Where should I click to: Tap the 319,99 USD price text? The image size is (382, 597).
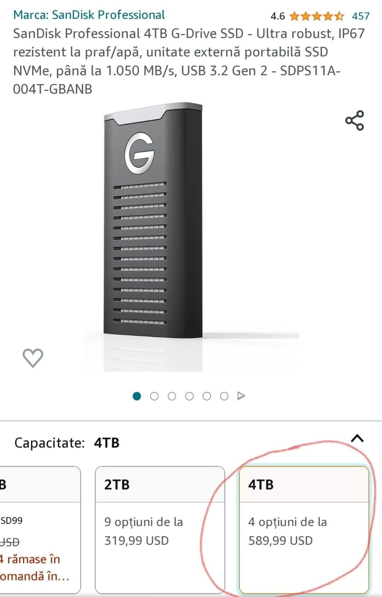tap(137, 541)
